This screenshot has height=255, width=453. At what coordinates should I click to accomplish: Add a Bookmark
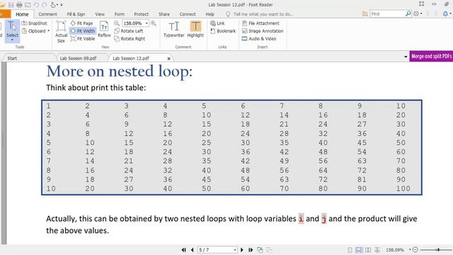(x=223, y=31)
